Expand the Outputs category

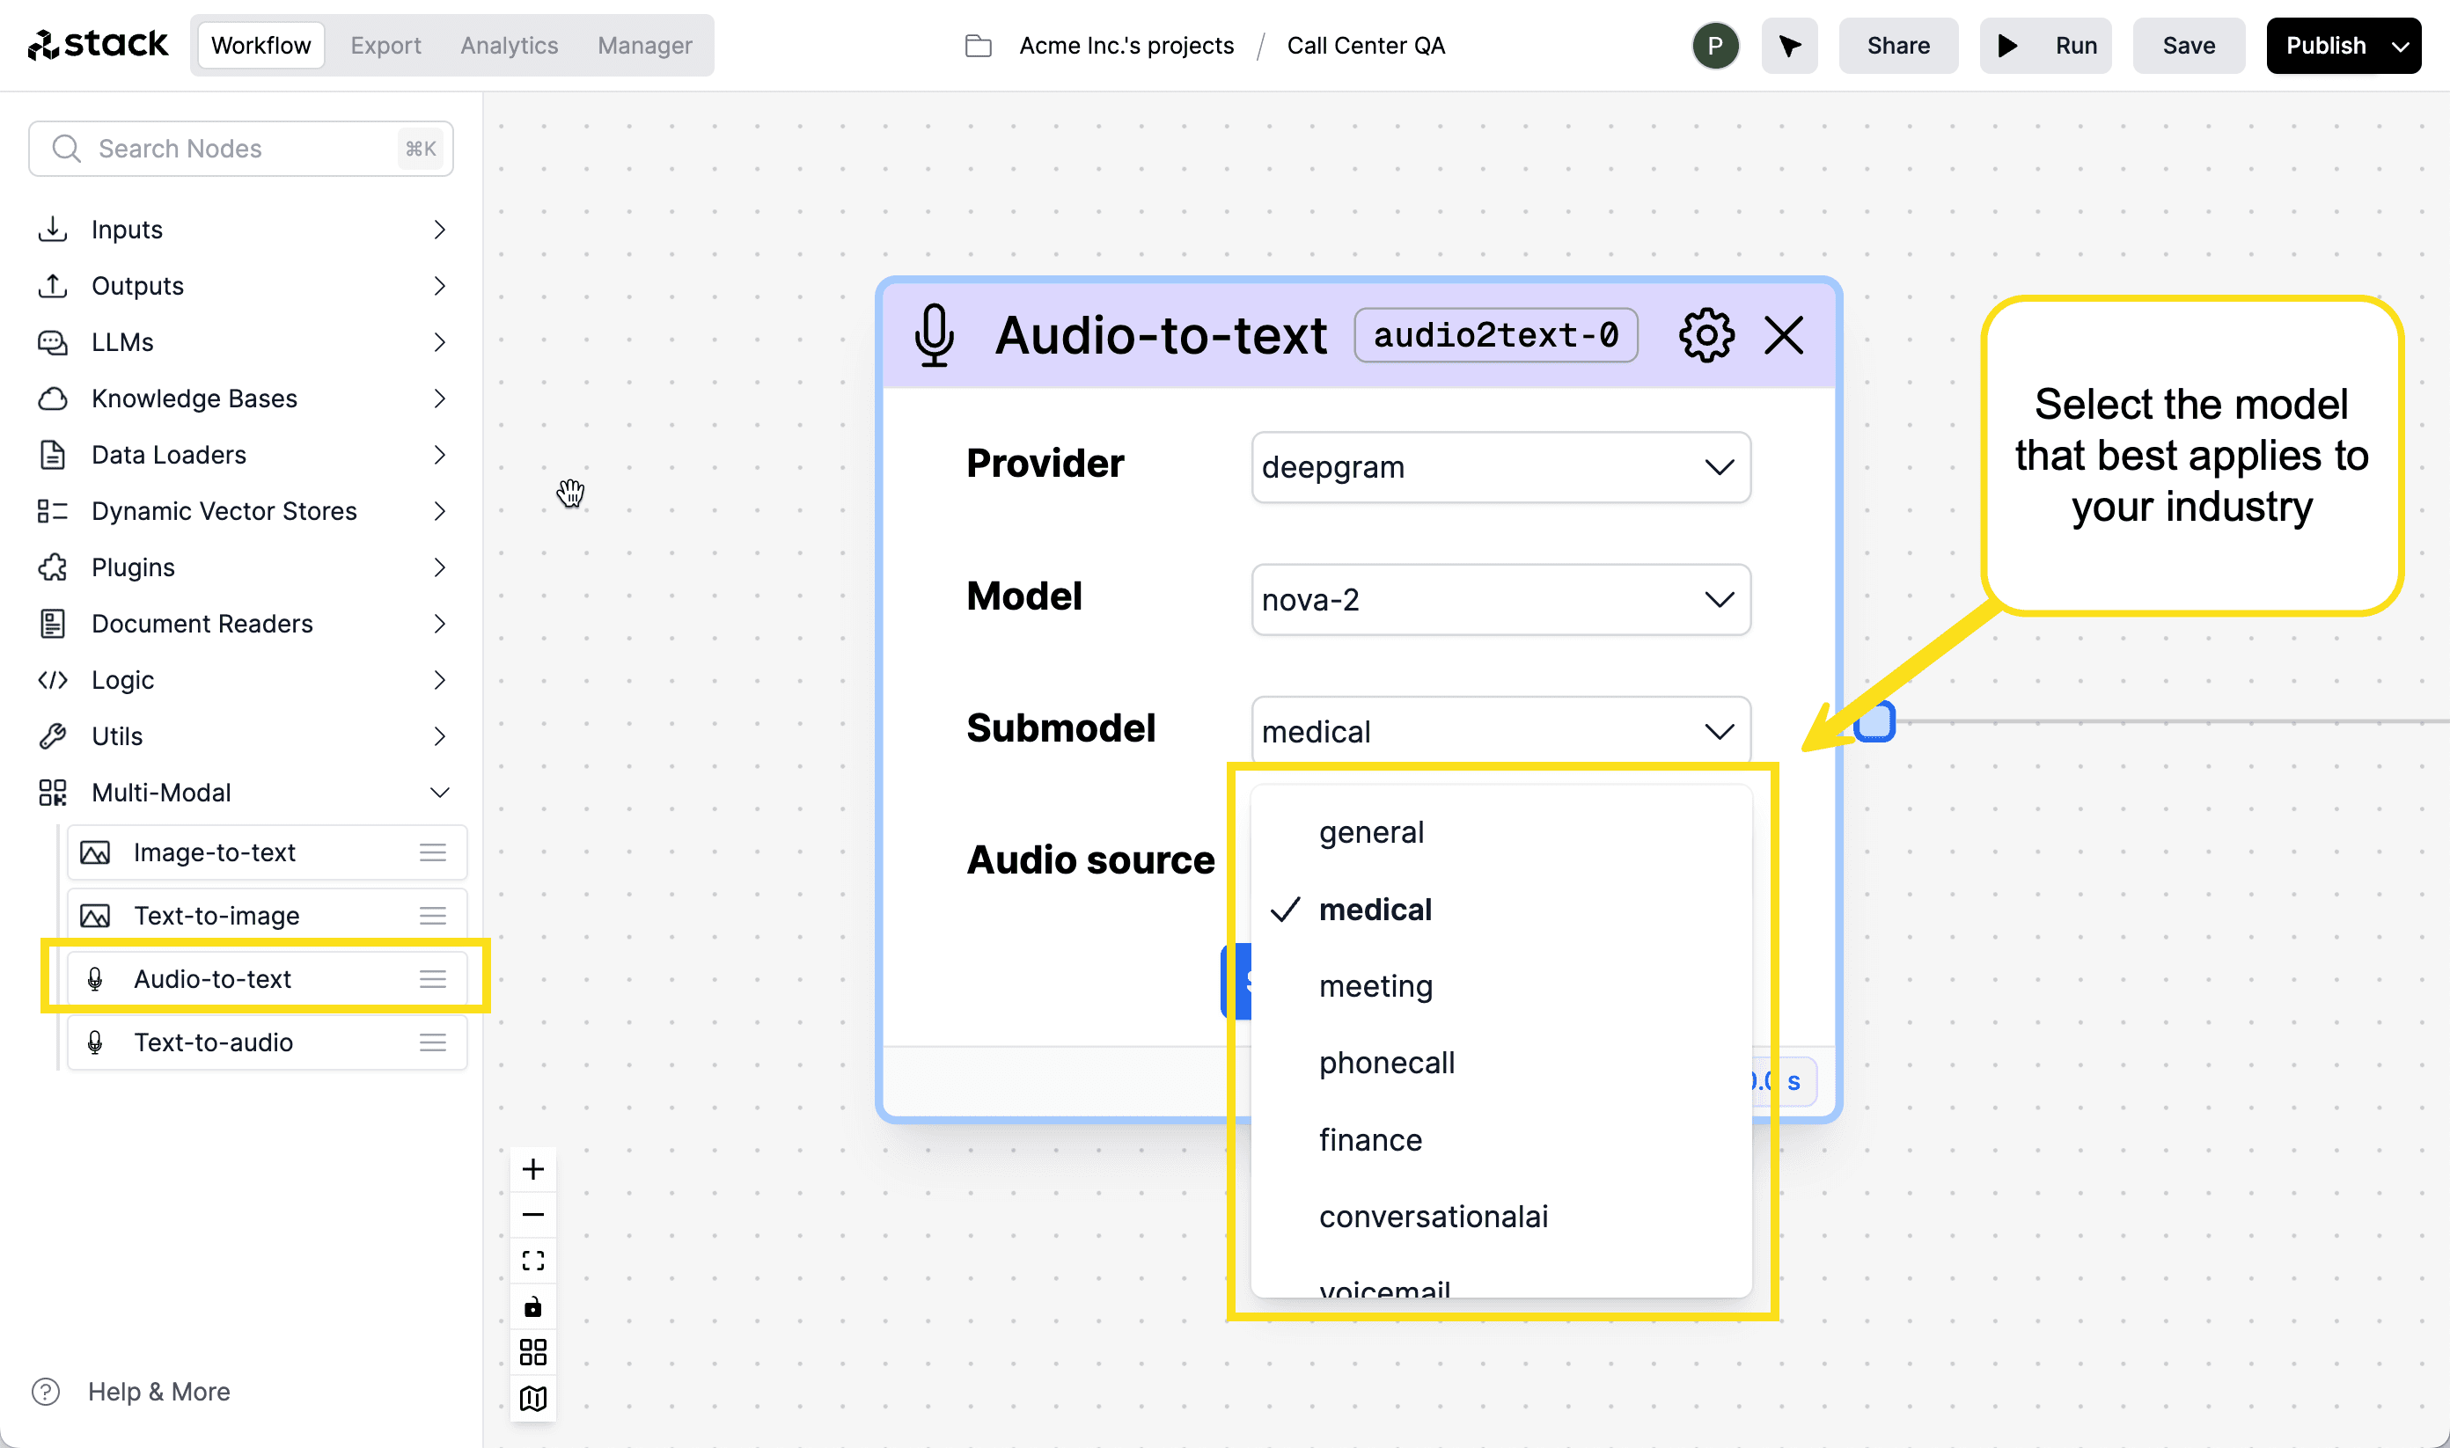point(242,287)
